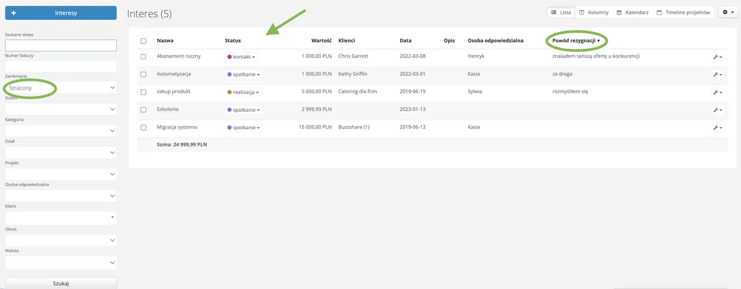Screen dimensions: 741x289
Task: Check the zakup produkt row checkbox
Action: (143, 92)
